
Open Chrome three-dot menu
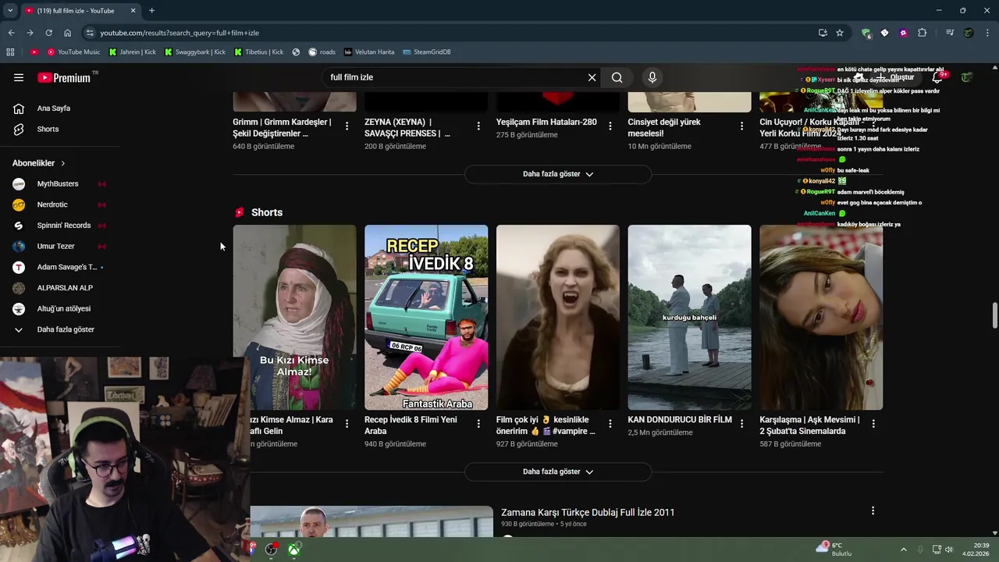[988, 33]
